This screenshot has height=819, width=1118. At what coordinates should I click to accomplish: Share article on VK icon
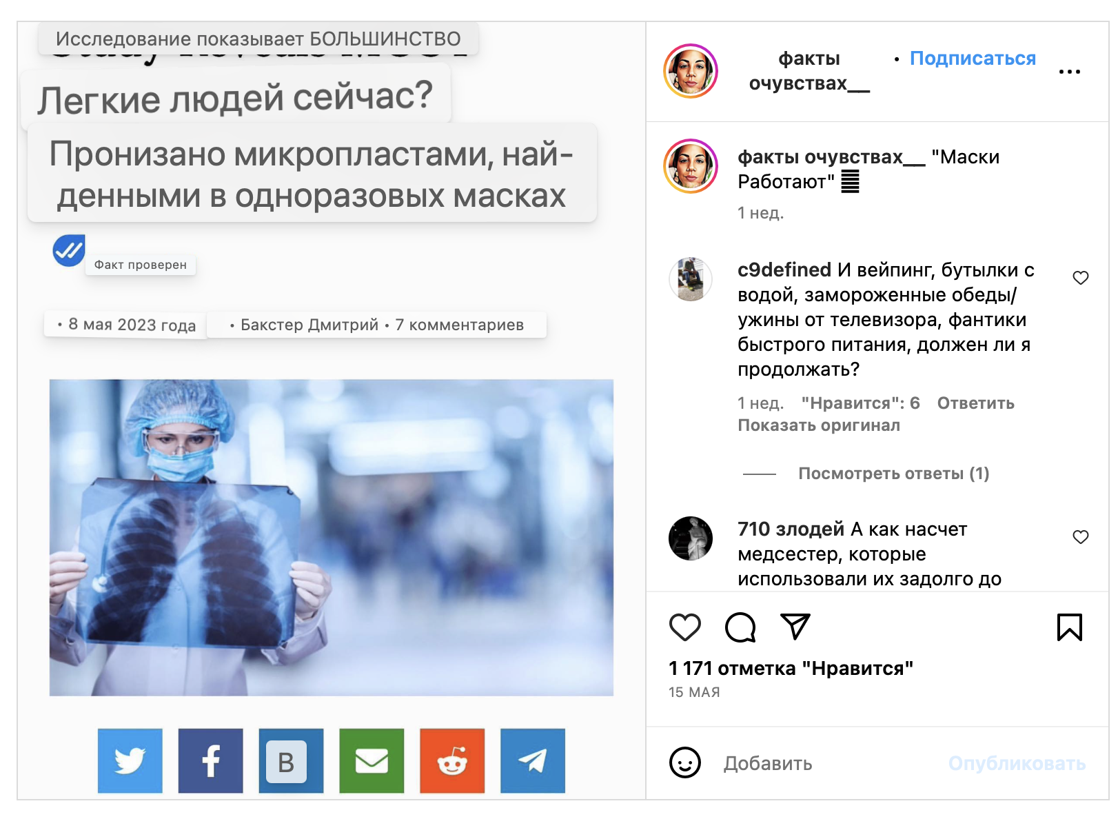click(x=292, y=761)
